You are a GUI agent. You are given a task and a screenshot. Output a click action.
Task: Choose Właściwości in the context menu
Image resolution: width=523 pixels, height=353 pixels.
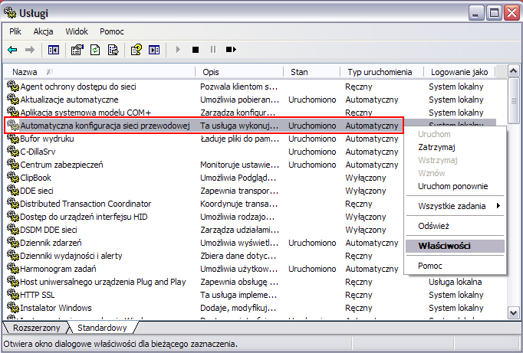tap(445, 246)
